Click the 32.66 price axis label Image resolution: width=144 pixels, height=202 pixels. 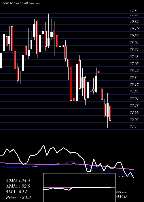pyautogui.click(x=134, y=113)
